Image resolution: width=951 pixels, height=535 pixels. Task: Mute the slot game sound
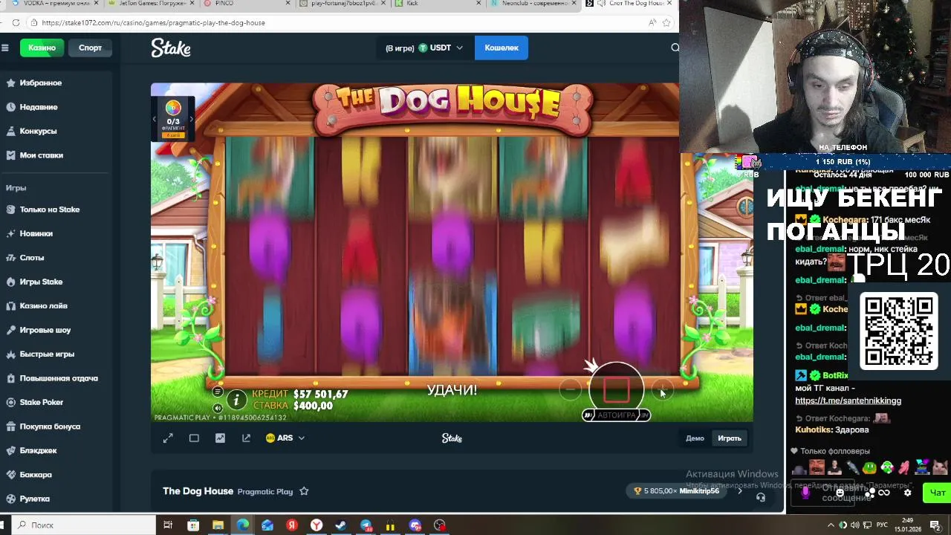218,408
